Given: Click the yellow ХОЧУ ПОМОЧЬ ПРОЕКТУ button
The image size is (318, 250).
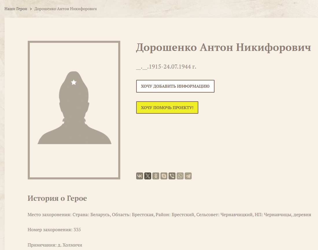Looking at the screenshot, I should [x=167, y=107].
